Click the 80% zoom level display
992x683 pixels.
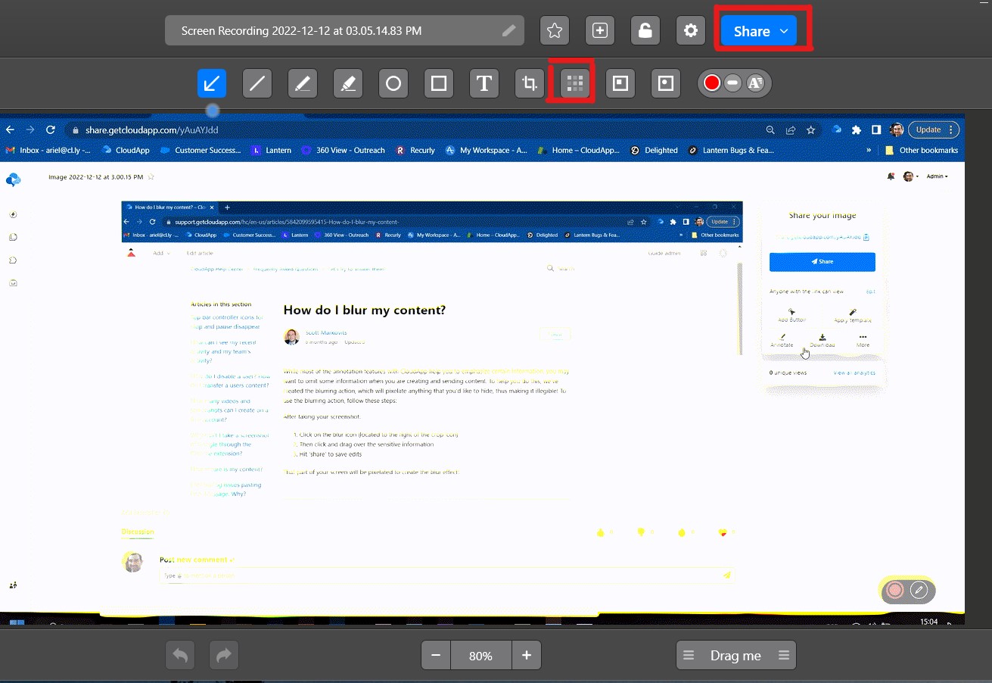pyautogui.click(x=481, y=656)
